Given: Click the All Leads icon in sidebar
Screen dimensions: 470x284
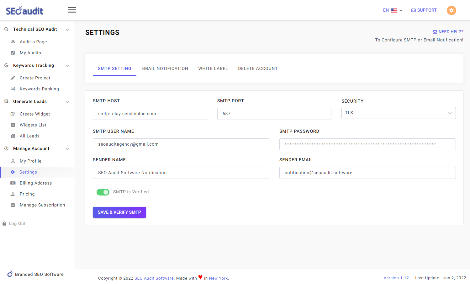Looking at the screenshot, I should [x=13, y=136].
